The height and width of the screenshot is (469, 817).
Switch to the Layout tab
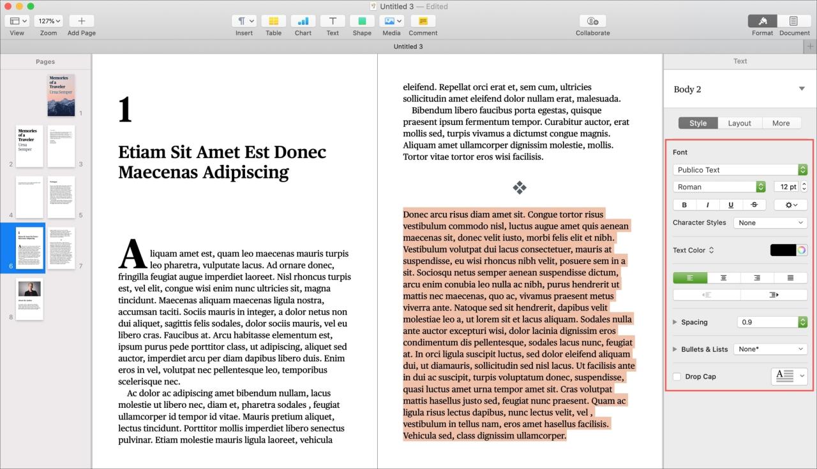[x=739, y=123]
